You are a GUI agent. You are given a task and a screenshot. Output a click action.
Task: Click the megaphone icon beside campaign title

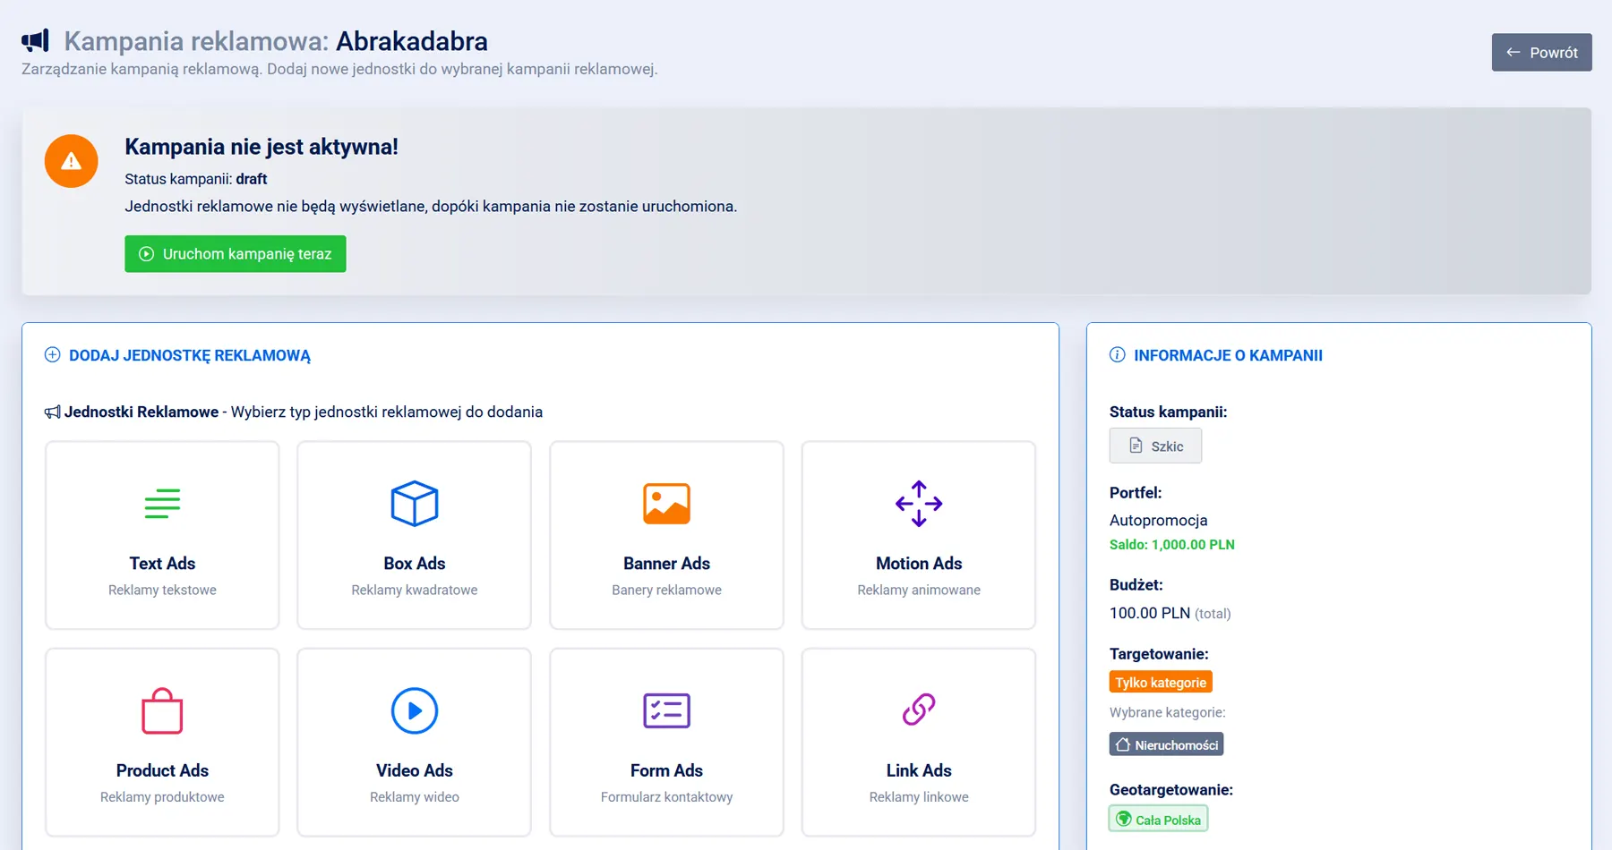click(36, 40)
